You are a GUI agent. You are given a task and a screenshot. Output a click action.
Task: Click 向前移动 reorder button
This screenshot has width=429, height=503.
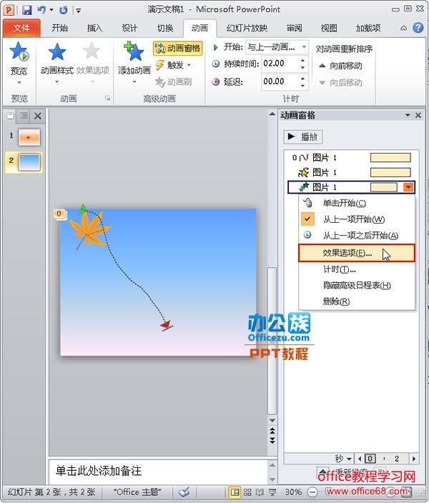point(341,66)
